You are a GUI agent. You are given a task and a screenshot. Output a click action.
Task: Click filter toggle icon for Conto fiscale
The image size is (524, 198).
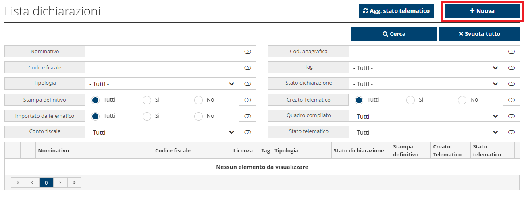[x=247, y=132]
